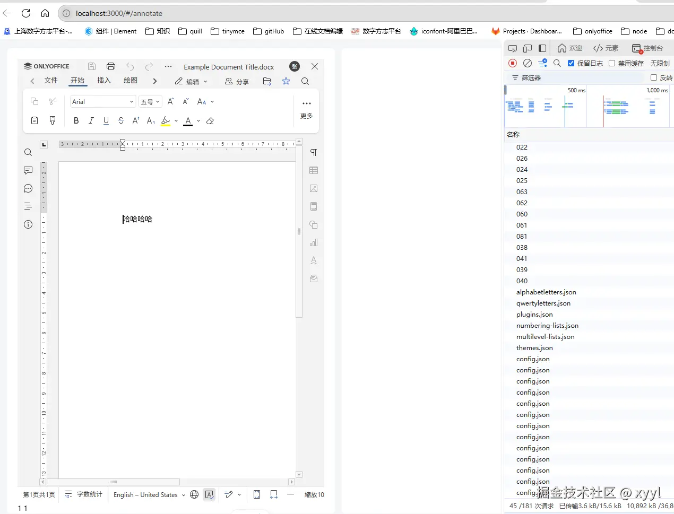The image size is (674, 514).
Task: Toggle underline formatting
Action: [x=106, y=120]
